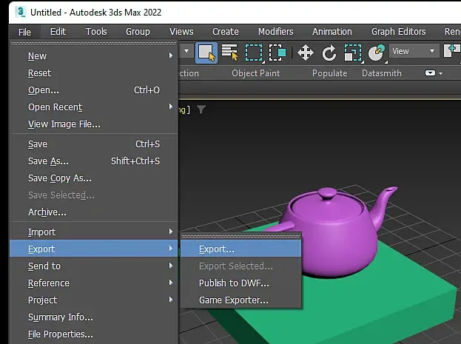This screenshot has height=344, width=461.
Task: Expand the Send to submenu
Action: pyautogui.click(x=94, y=266)
